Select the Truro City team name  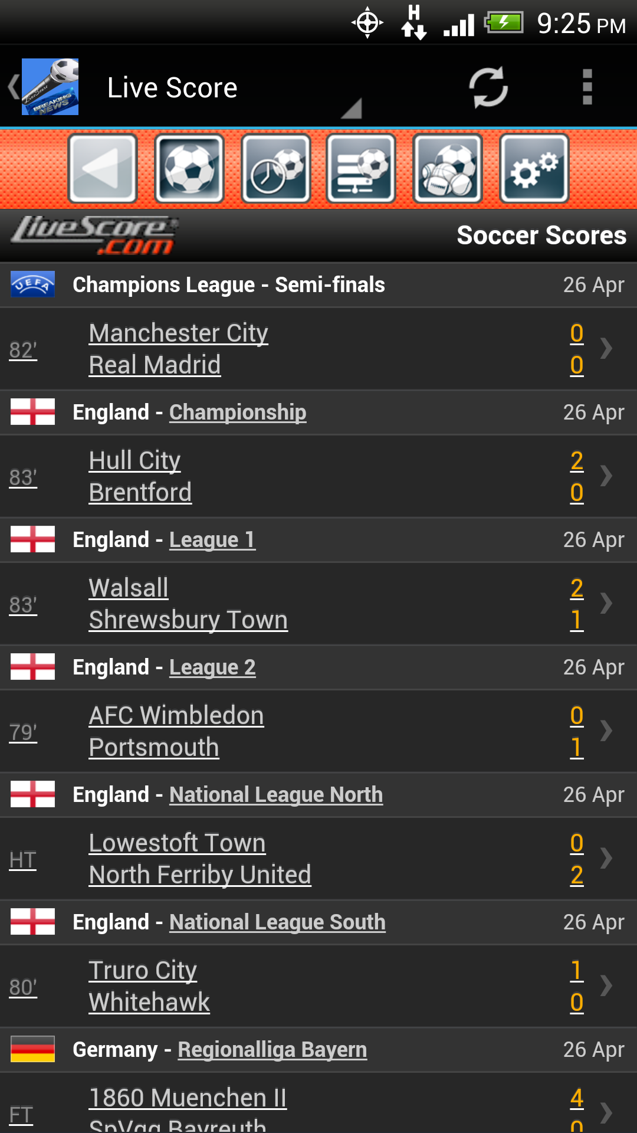(142, 970)
